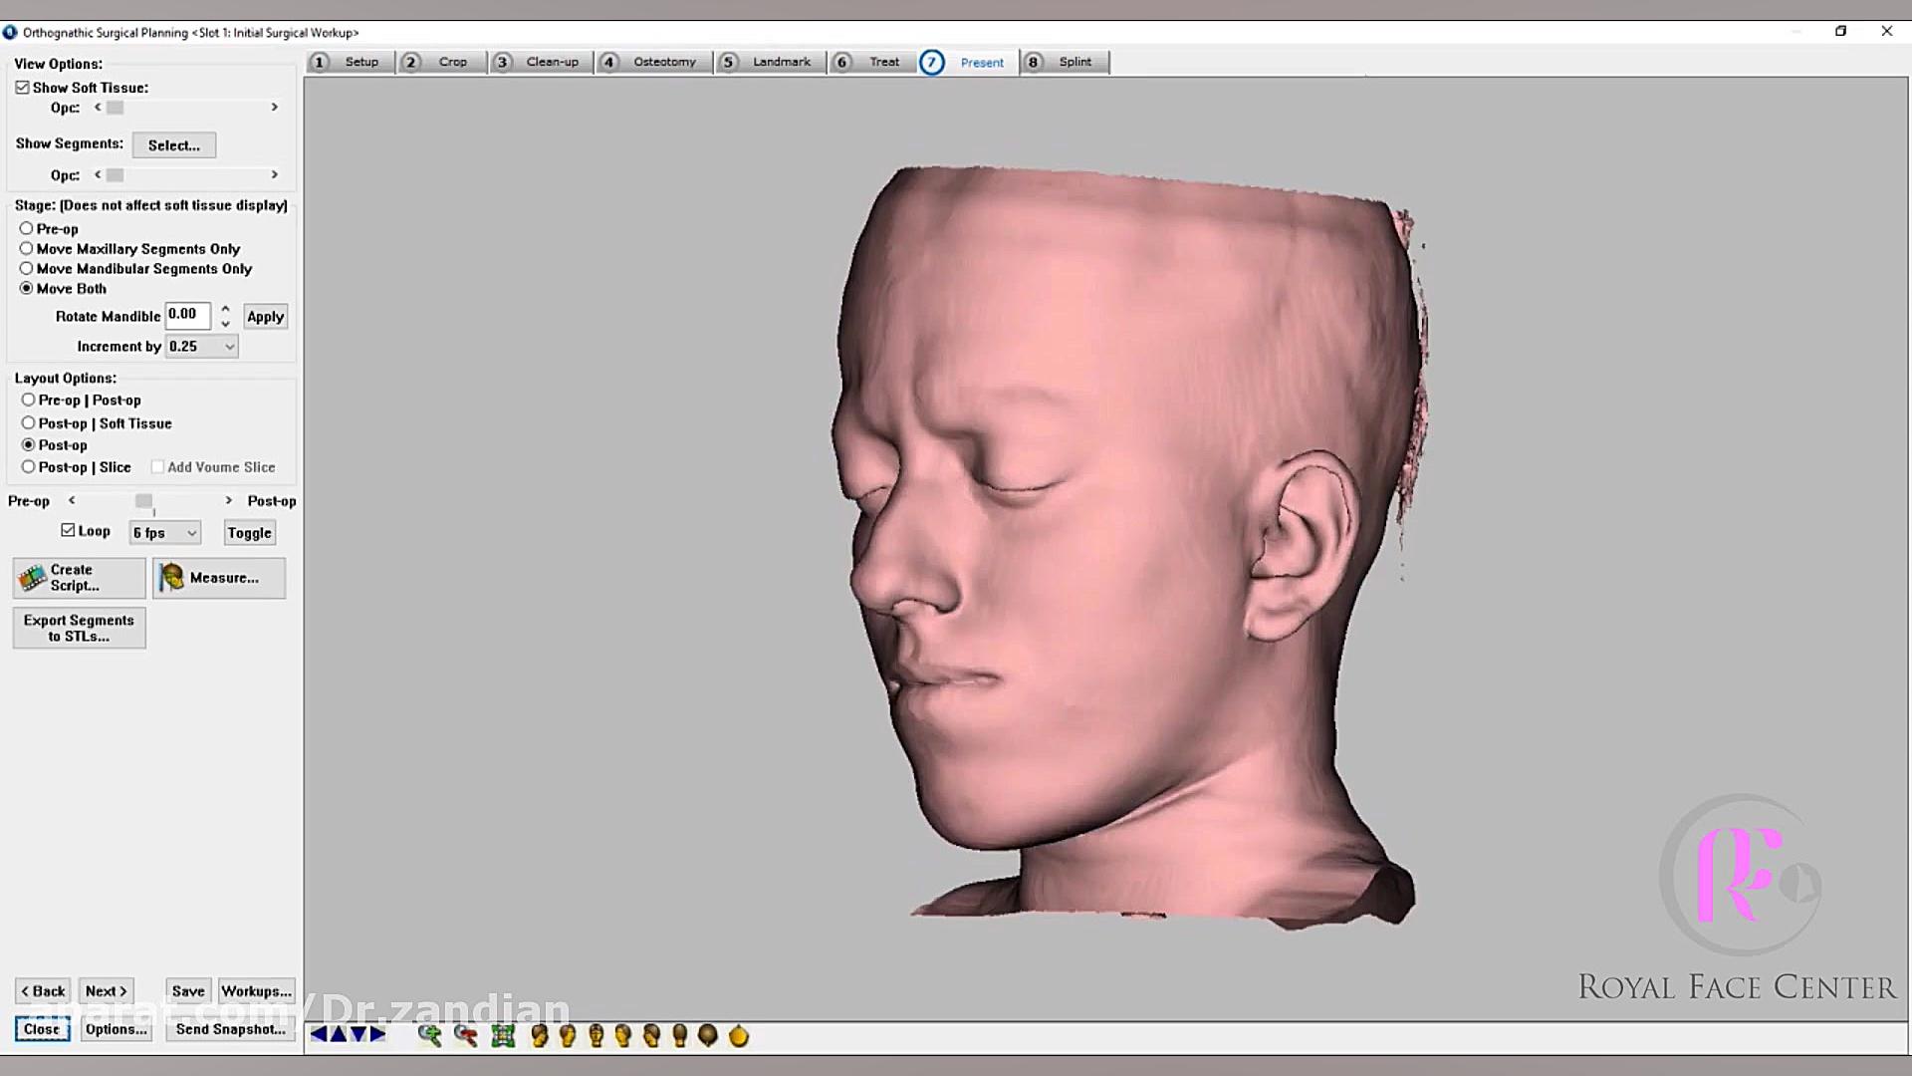
Task: Click the Send Snapshot button
Action: tap(230, 1029)
